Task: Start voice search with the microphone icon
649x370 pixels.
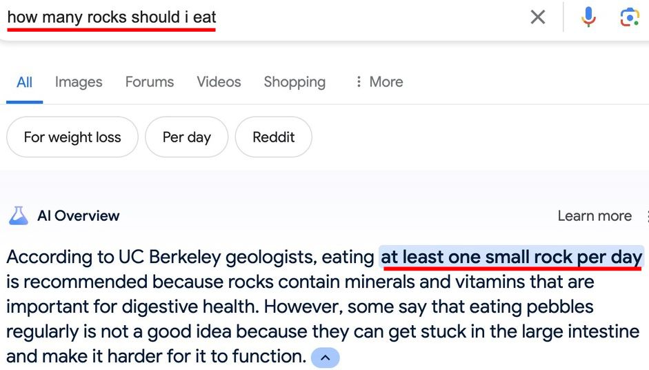Action: coord(588,17)
